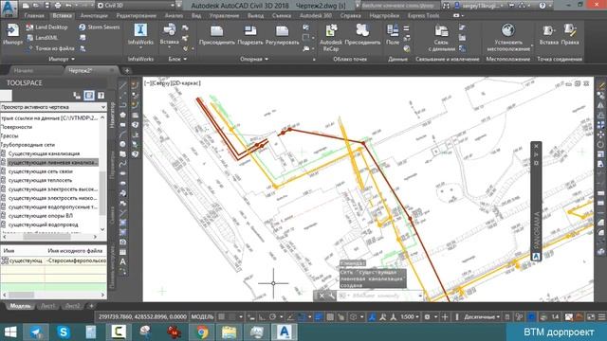
Task: Select существующая теплосеть network item
Action: pyautogui.click(x=40, y=180)
